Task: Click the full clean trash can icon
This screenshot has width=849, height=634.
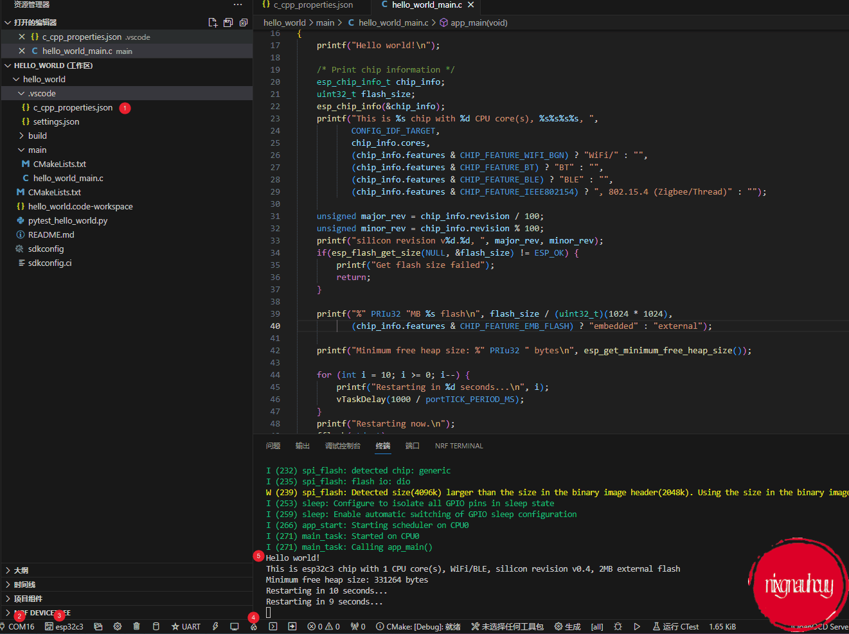Action: pos(136,626)
